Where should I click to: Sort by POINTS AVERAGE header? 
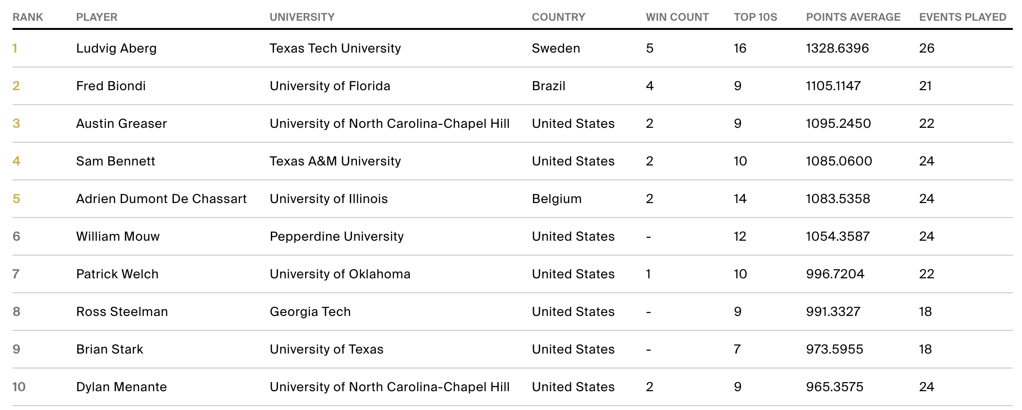853,17
